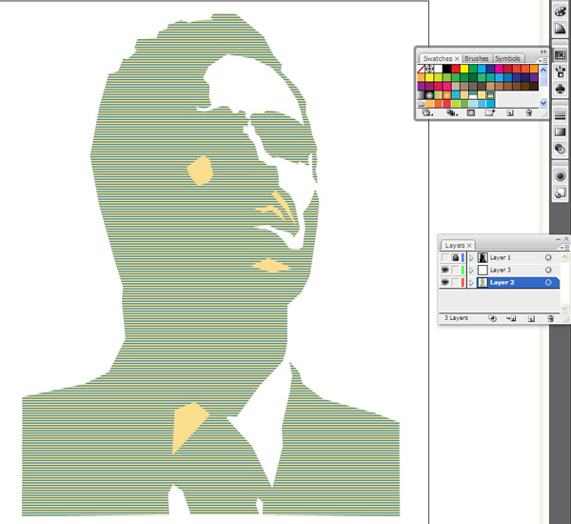Open the Swatches panel options menu
571x524 pixels.
[x=542, y=58]
